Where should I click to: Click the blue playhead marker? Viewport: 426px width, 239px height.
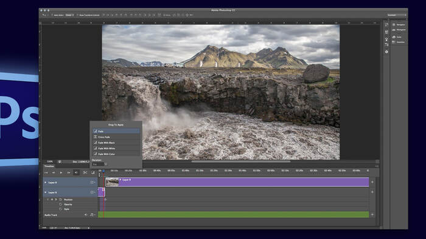(103, 171)
